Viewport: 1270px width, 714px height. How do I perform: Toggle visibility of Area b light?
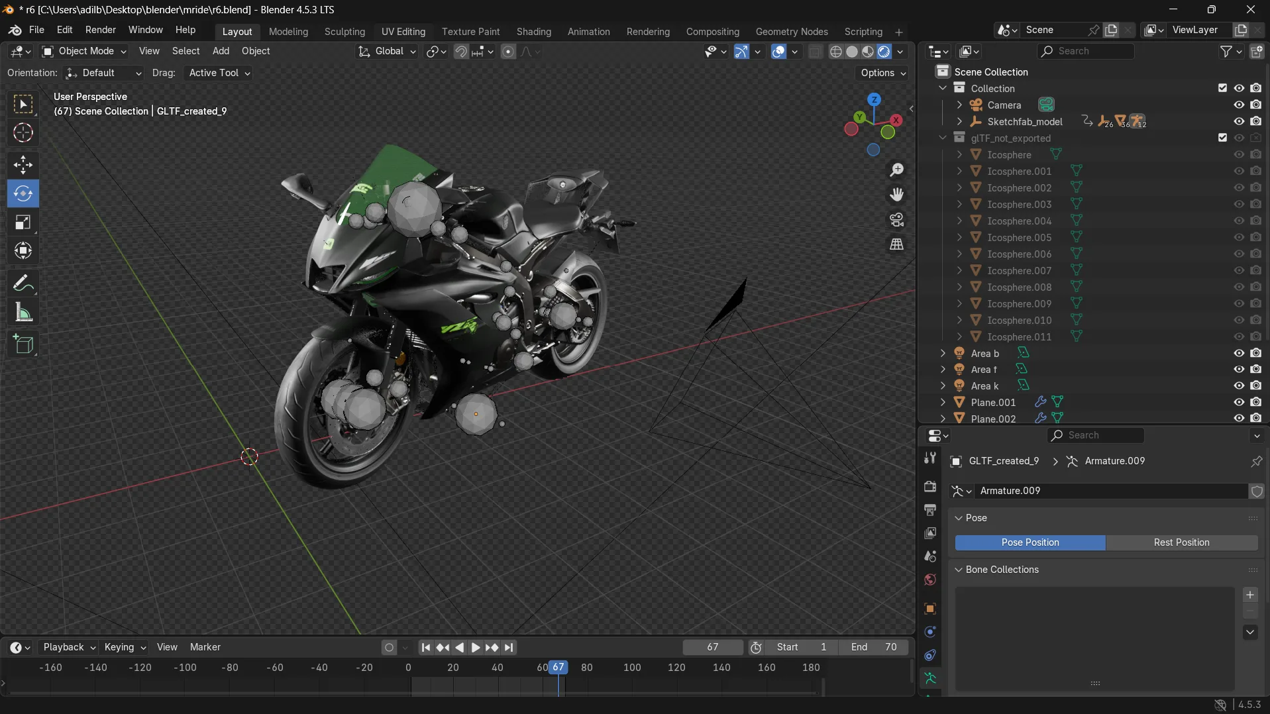(x=1238, y=353)
